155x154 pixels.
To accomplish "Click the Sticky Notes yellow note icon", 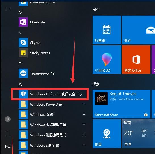I will click(x=23, y=53).
